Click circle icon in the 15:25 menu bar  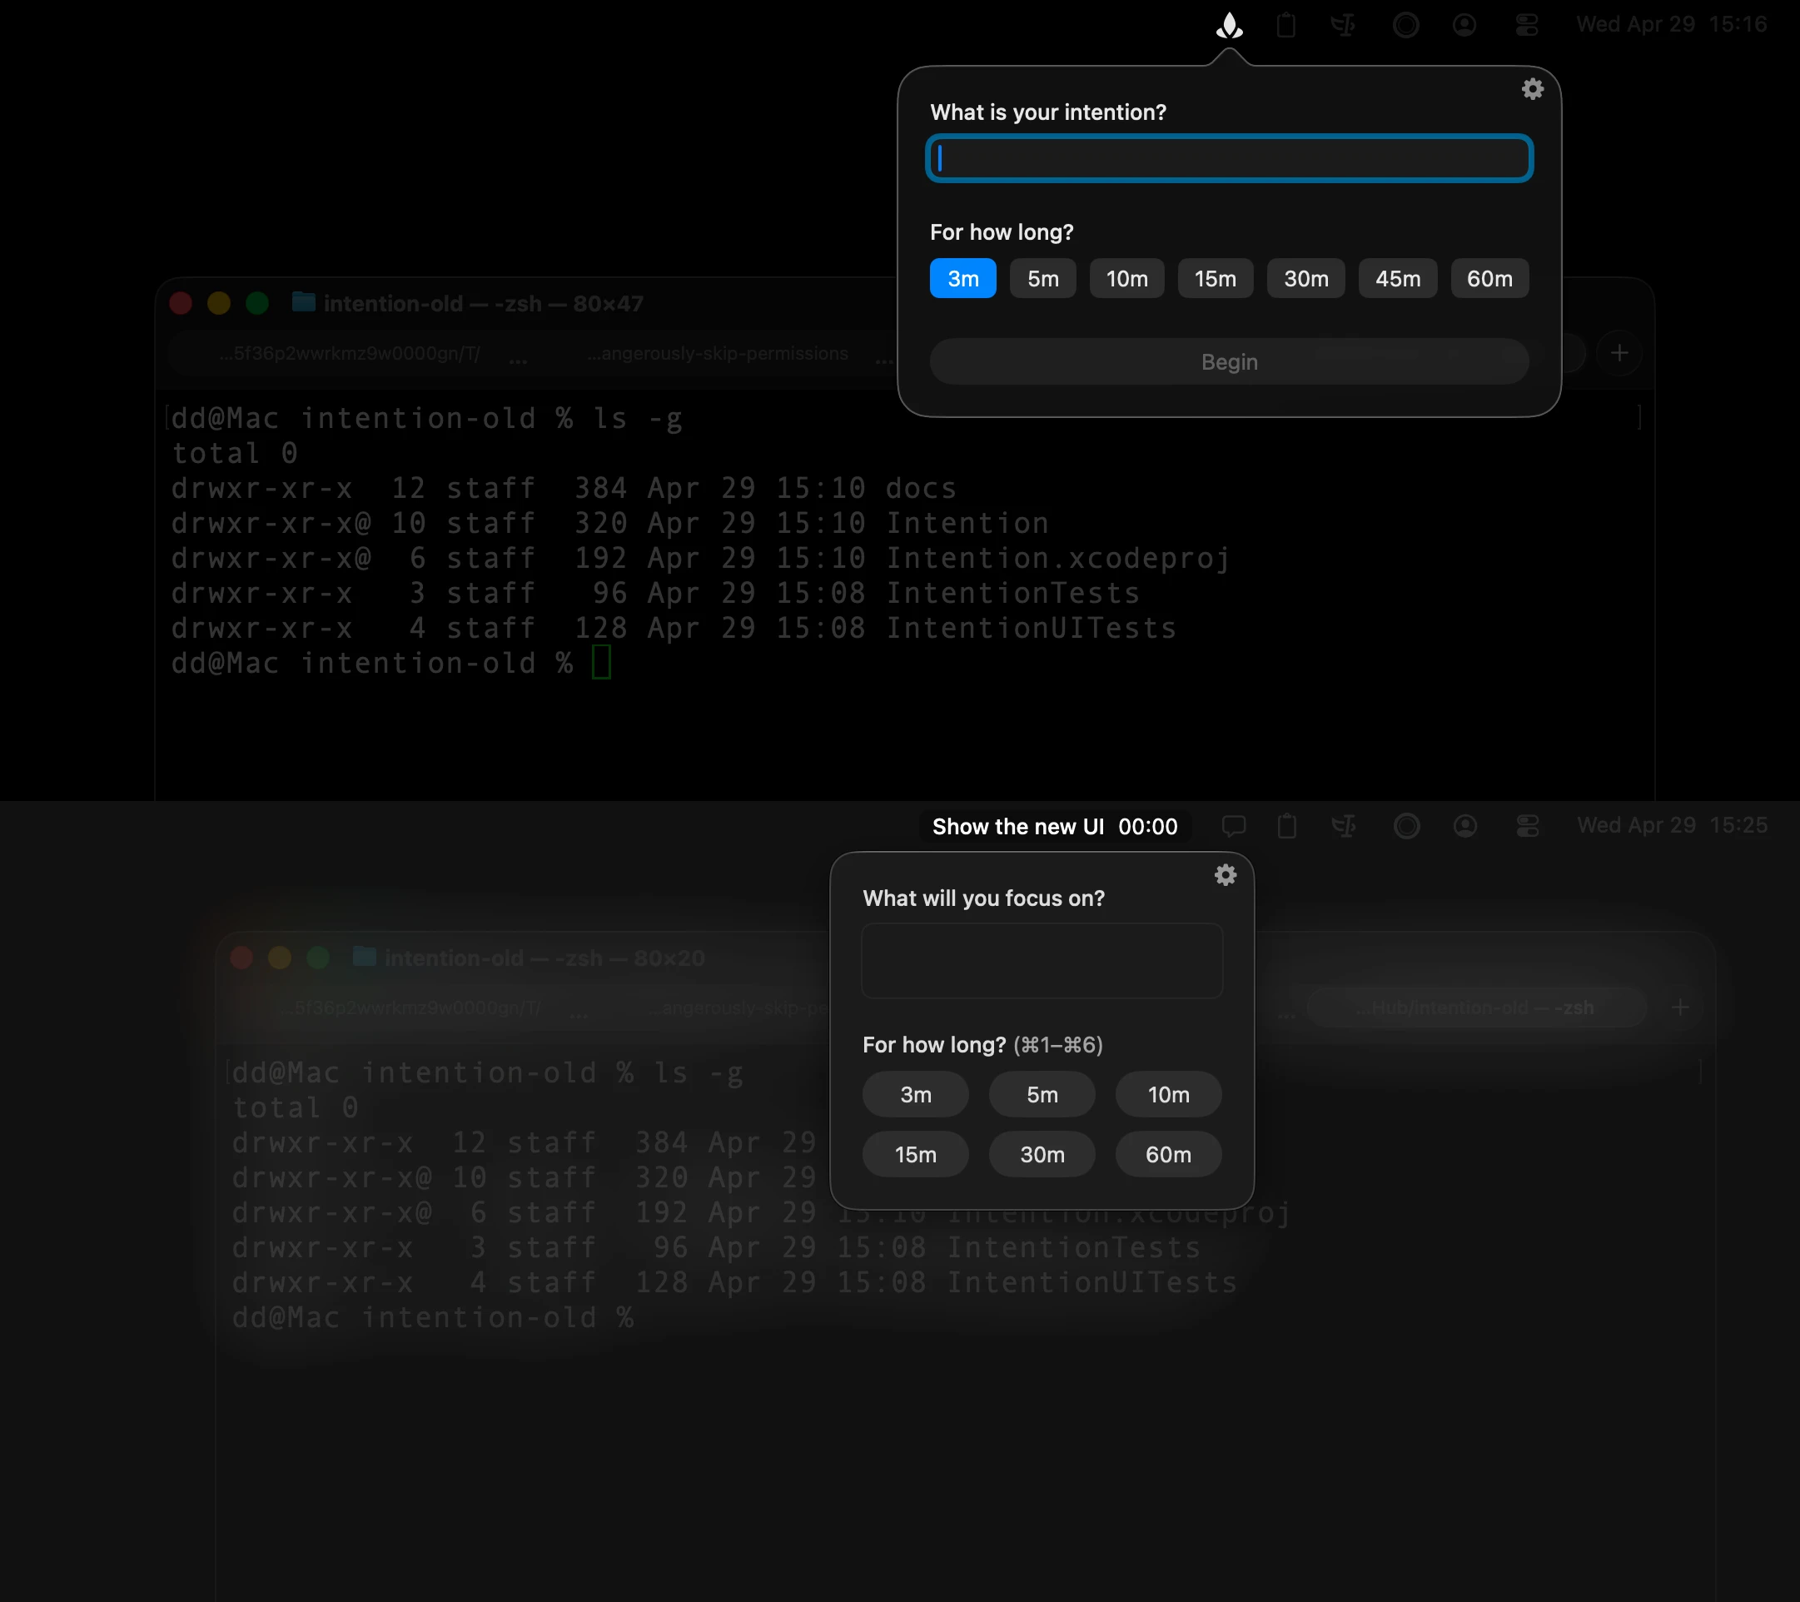coord(1406,826)
